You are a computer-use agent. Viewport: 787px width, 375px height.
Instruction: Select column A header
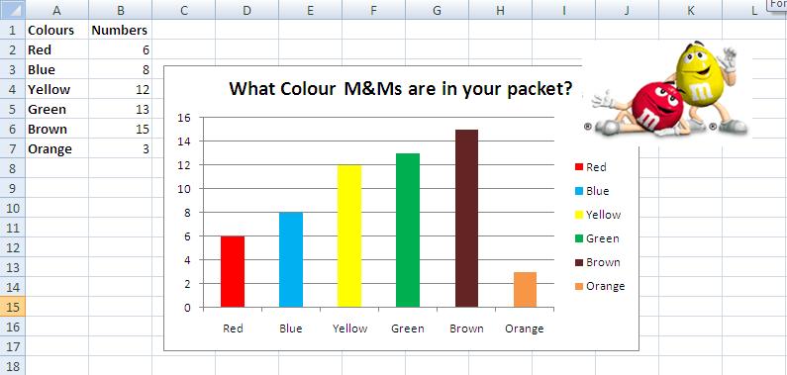click(57, 10)
